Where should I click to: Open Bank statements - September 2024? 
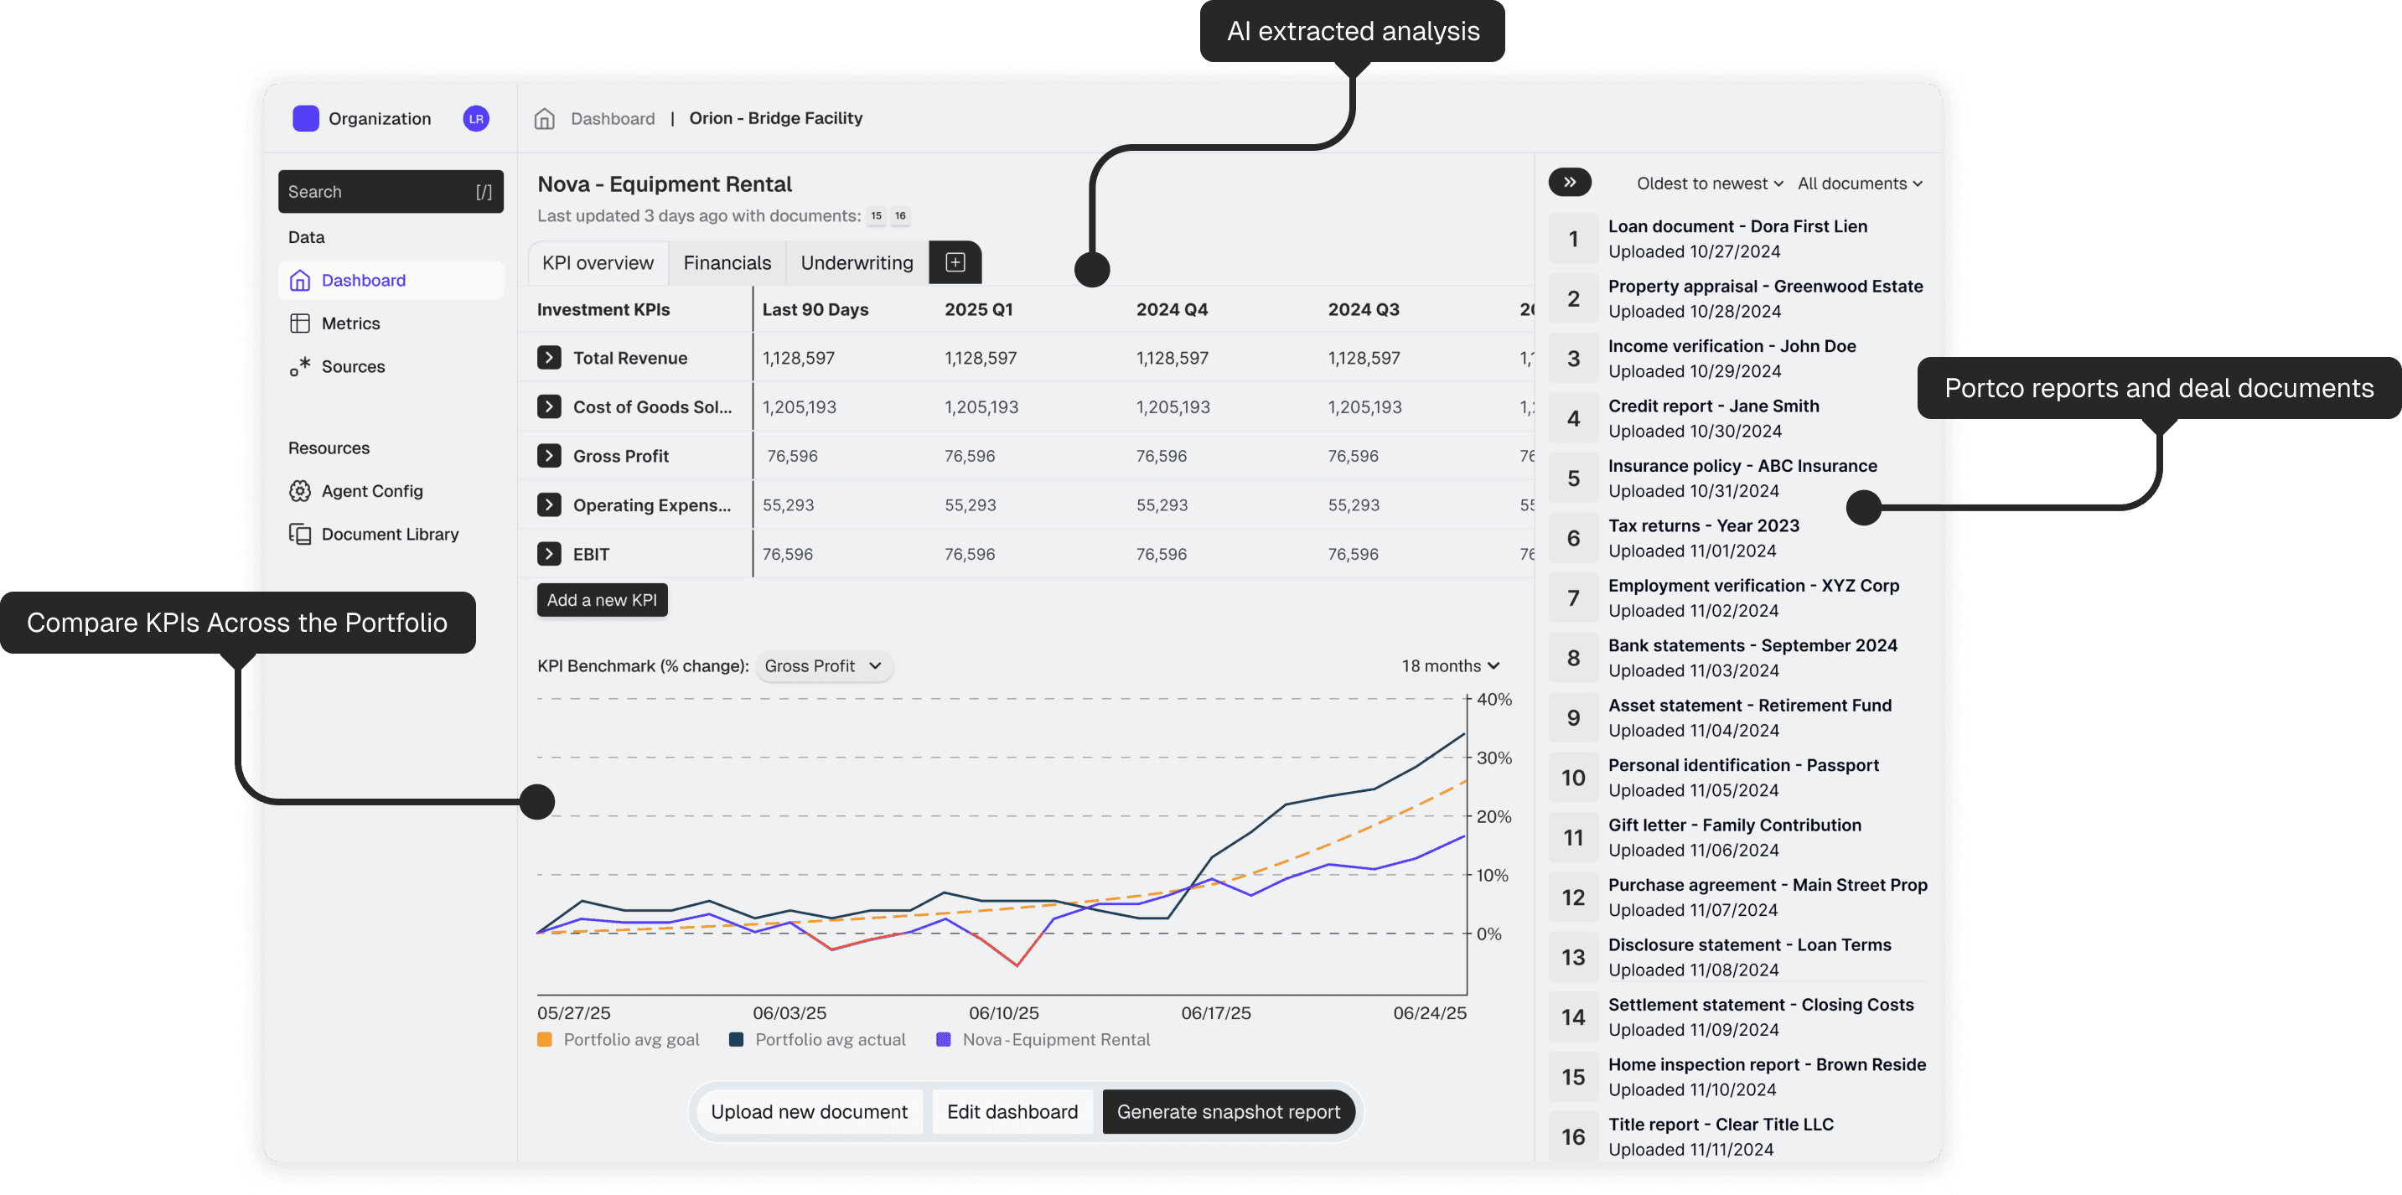[1738, 658]
